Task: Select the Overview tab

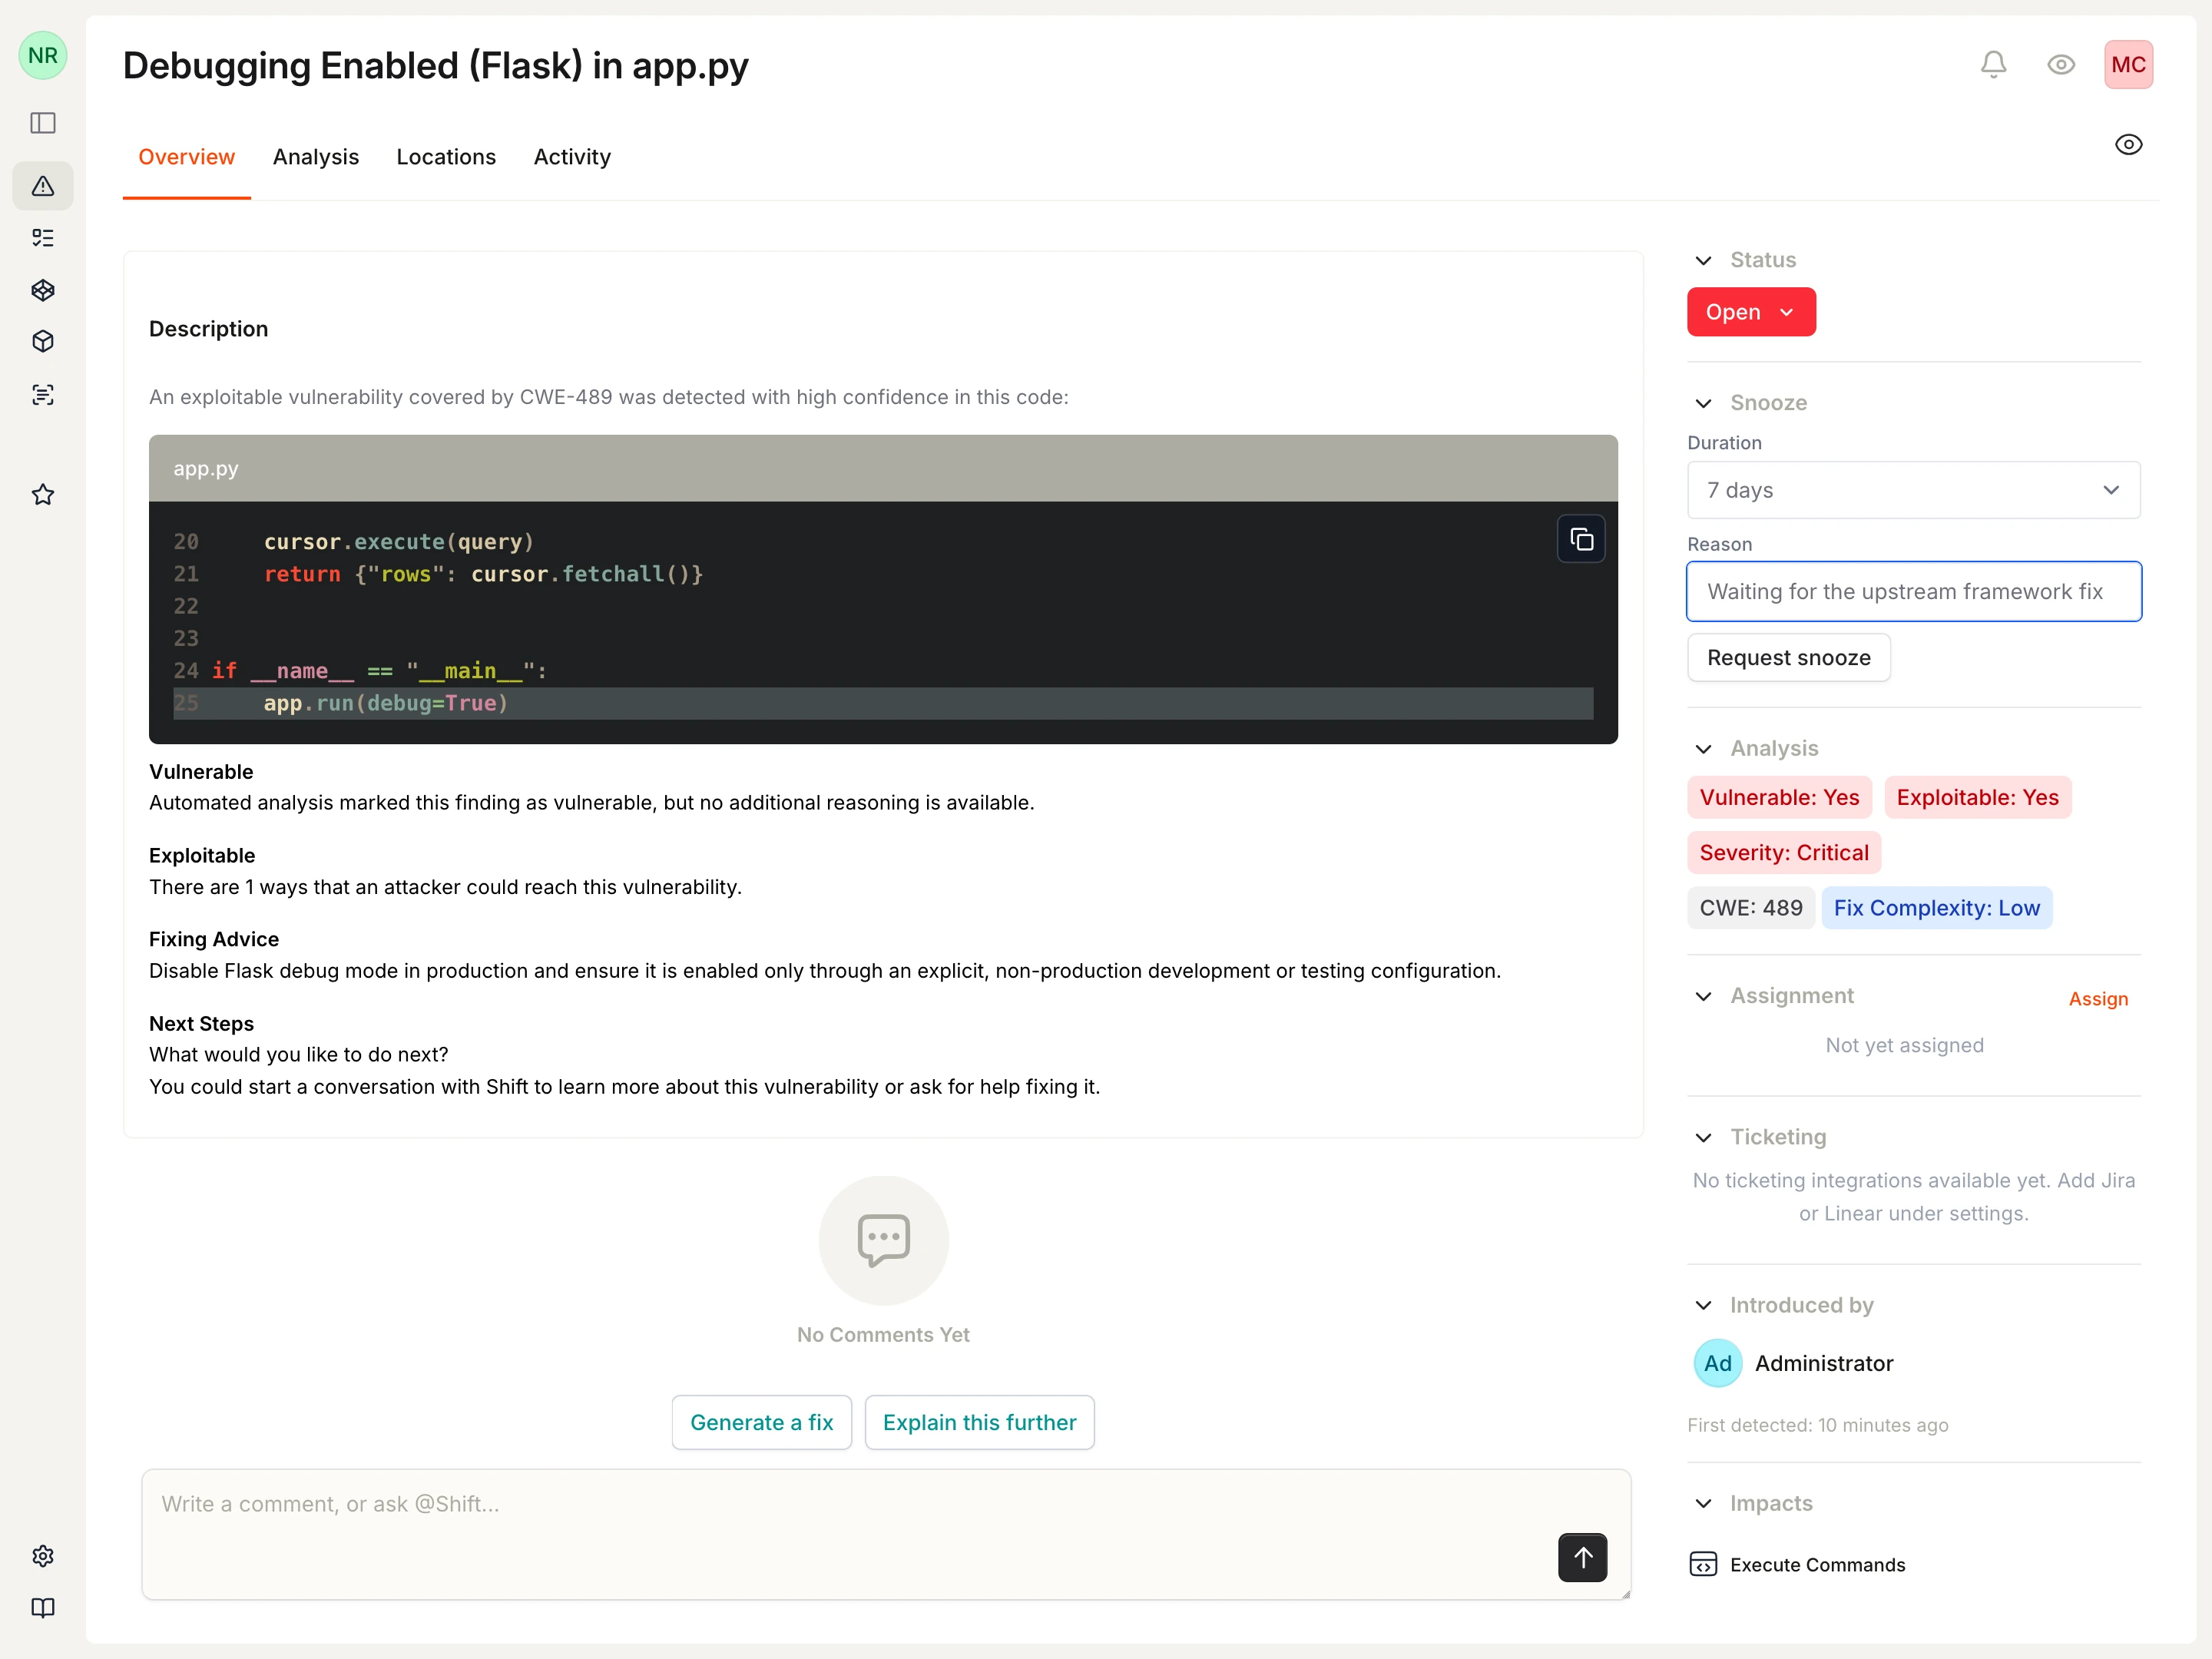Action: click(x=186, y=157)
